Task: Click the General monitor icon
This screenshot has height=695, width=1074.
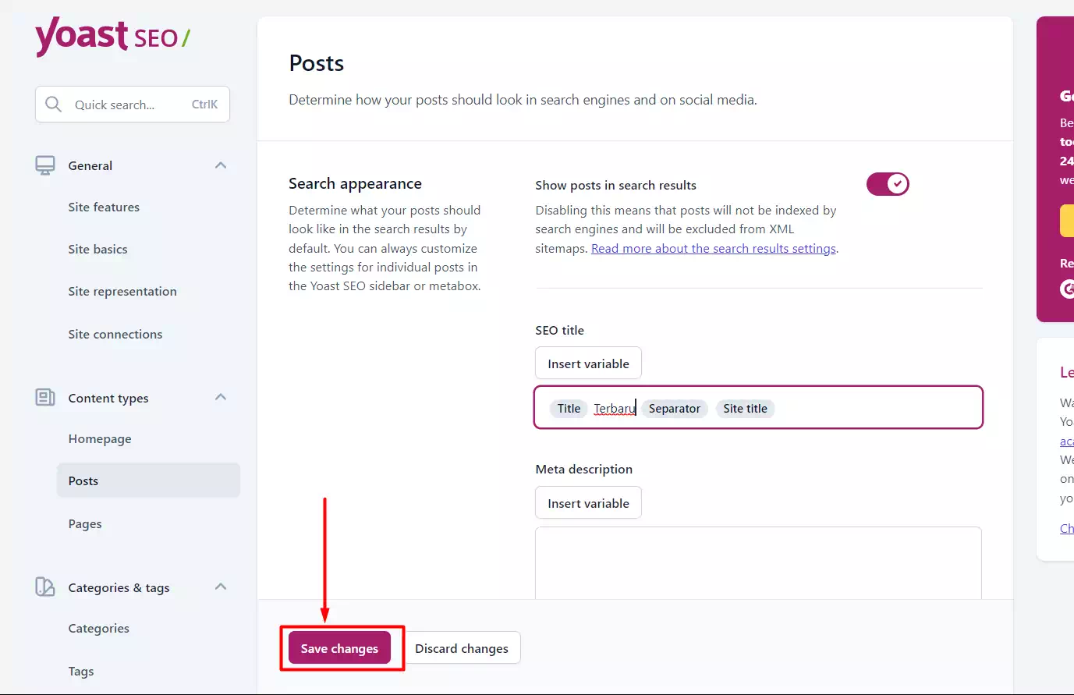Action: pyautogui.click(x=45, y=165)
